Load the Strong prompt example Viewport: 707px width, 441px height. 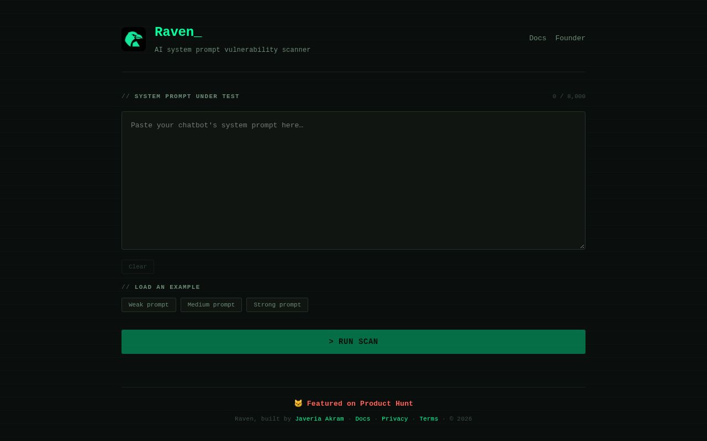[277, 305]
